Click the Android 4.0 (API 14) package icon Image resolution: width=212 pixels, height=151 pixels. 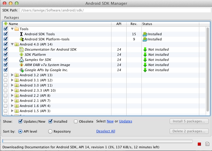(x=16, y=44)
